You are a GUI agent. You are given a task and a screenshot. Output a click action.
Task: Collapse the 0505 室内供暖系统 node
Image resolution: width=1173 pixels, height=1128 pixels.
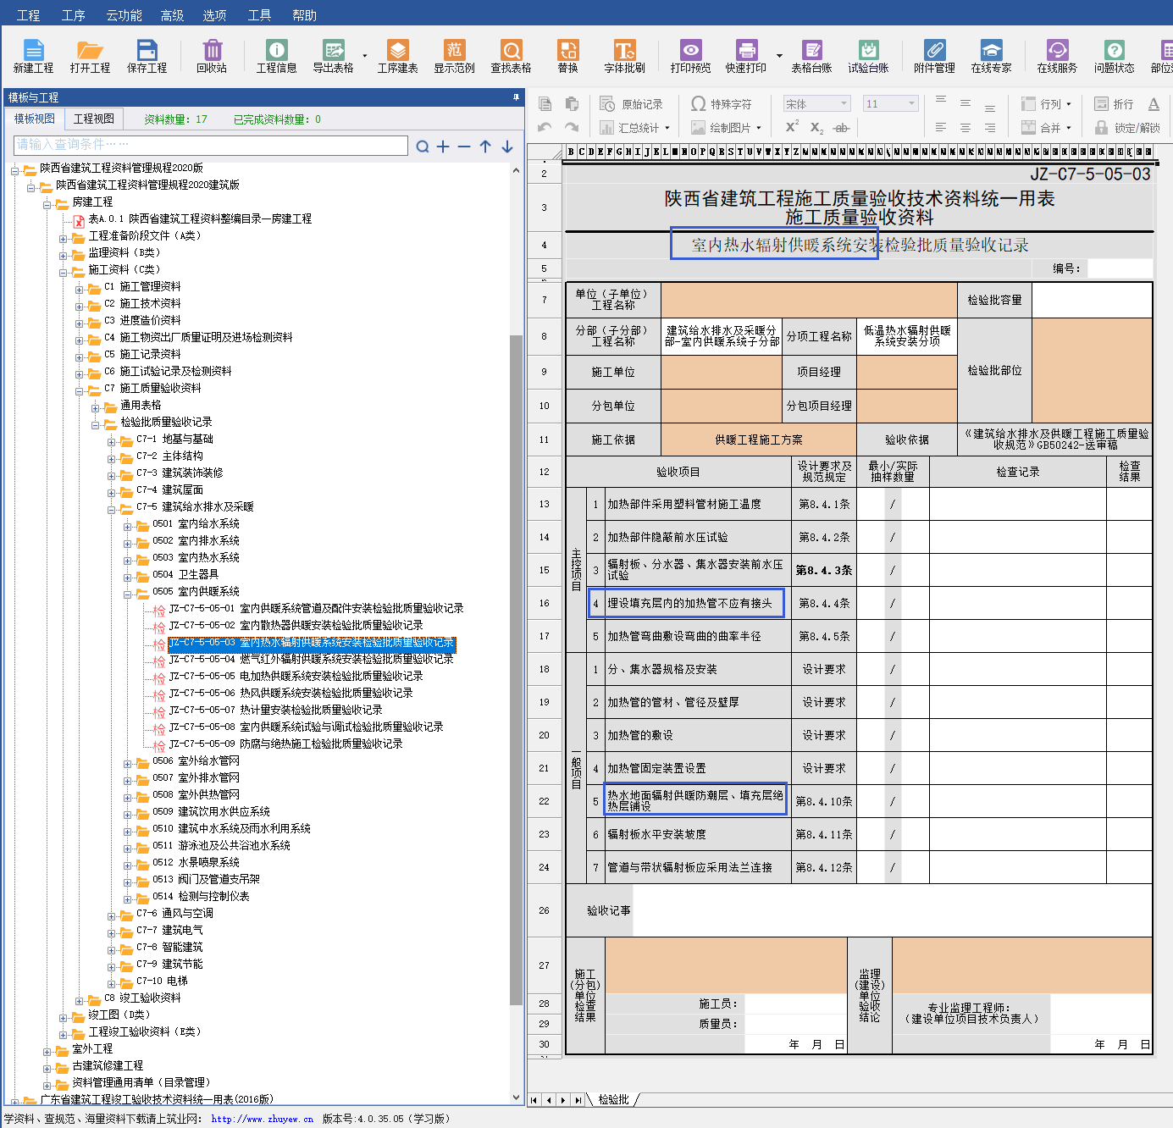click(x=128, y=594)
